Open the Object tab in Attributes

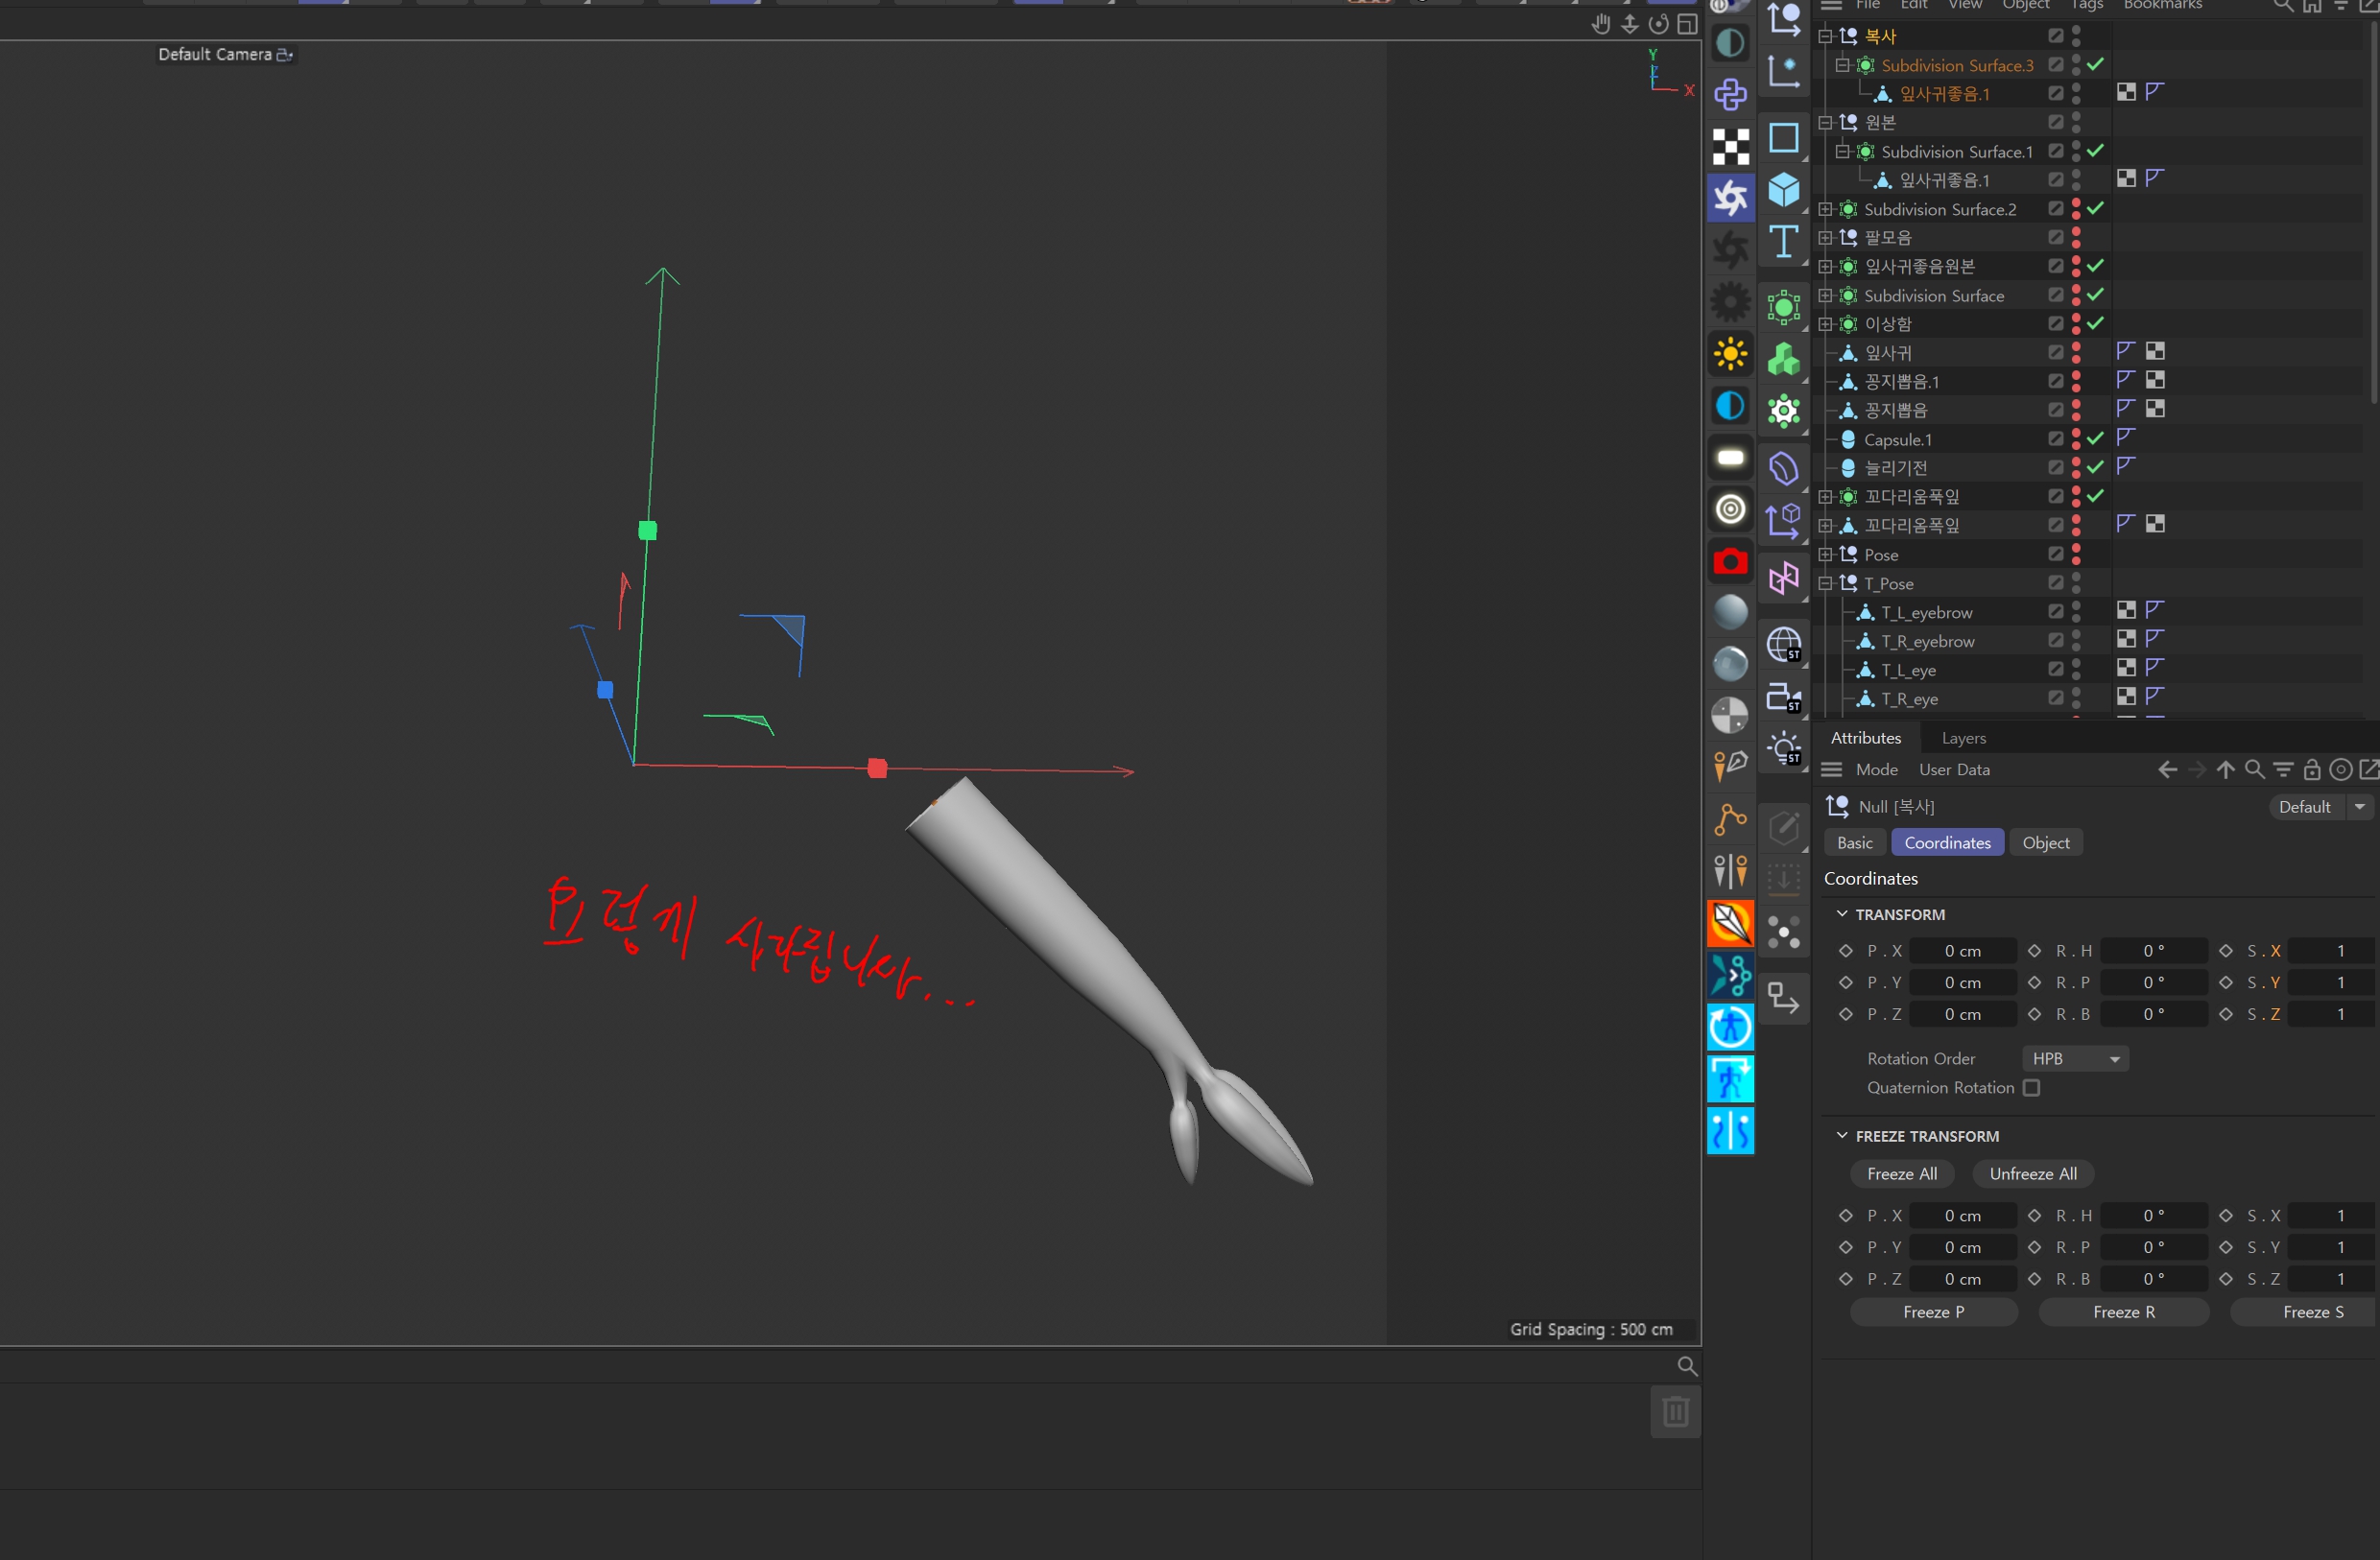(2045, 843)
